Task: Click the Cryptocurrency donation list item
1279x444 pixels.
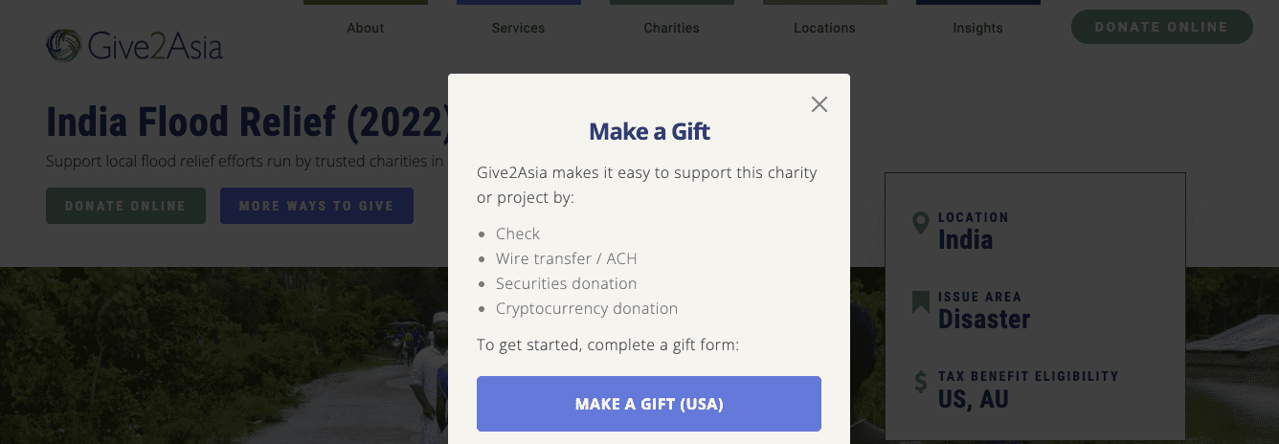Action: [x=586, y=308]
